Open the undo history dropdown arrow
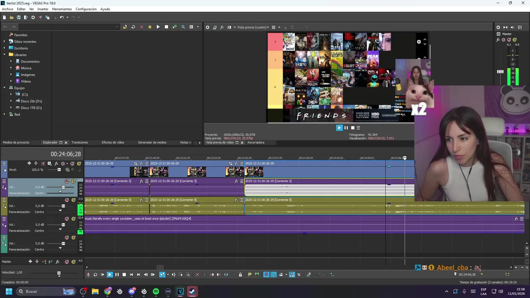530x298 pixels. coord(67,17)
